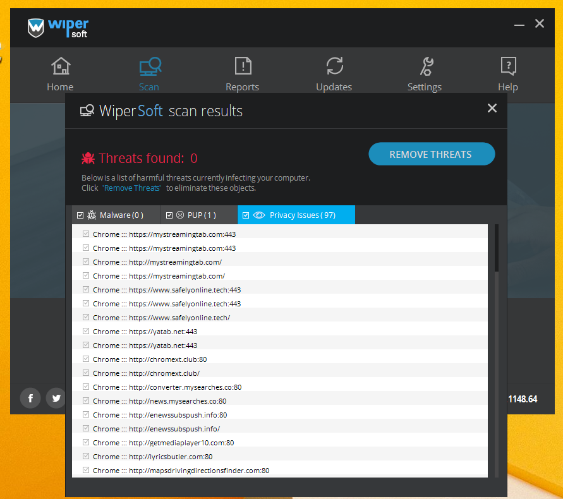
Task: Uncheck http://news.mysearches.co:80 checkbox
Action: click(86, 400)
